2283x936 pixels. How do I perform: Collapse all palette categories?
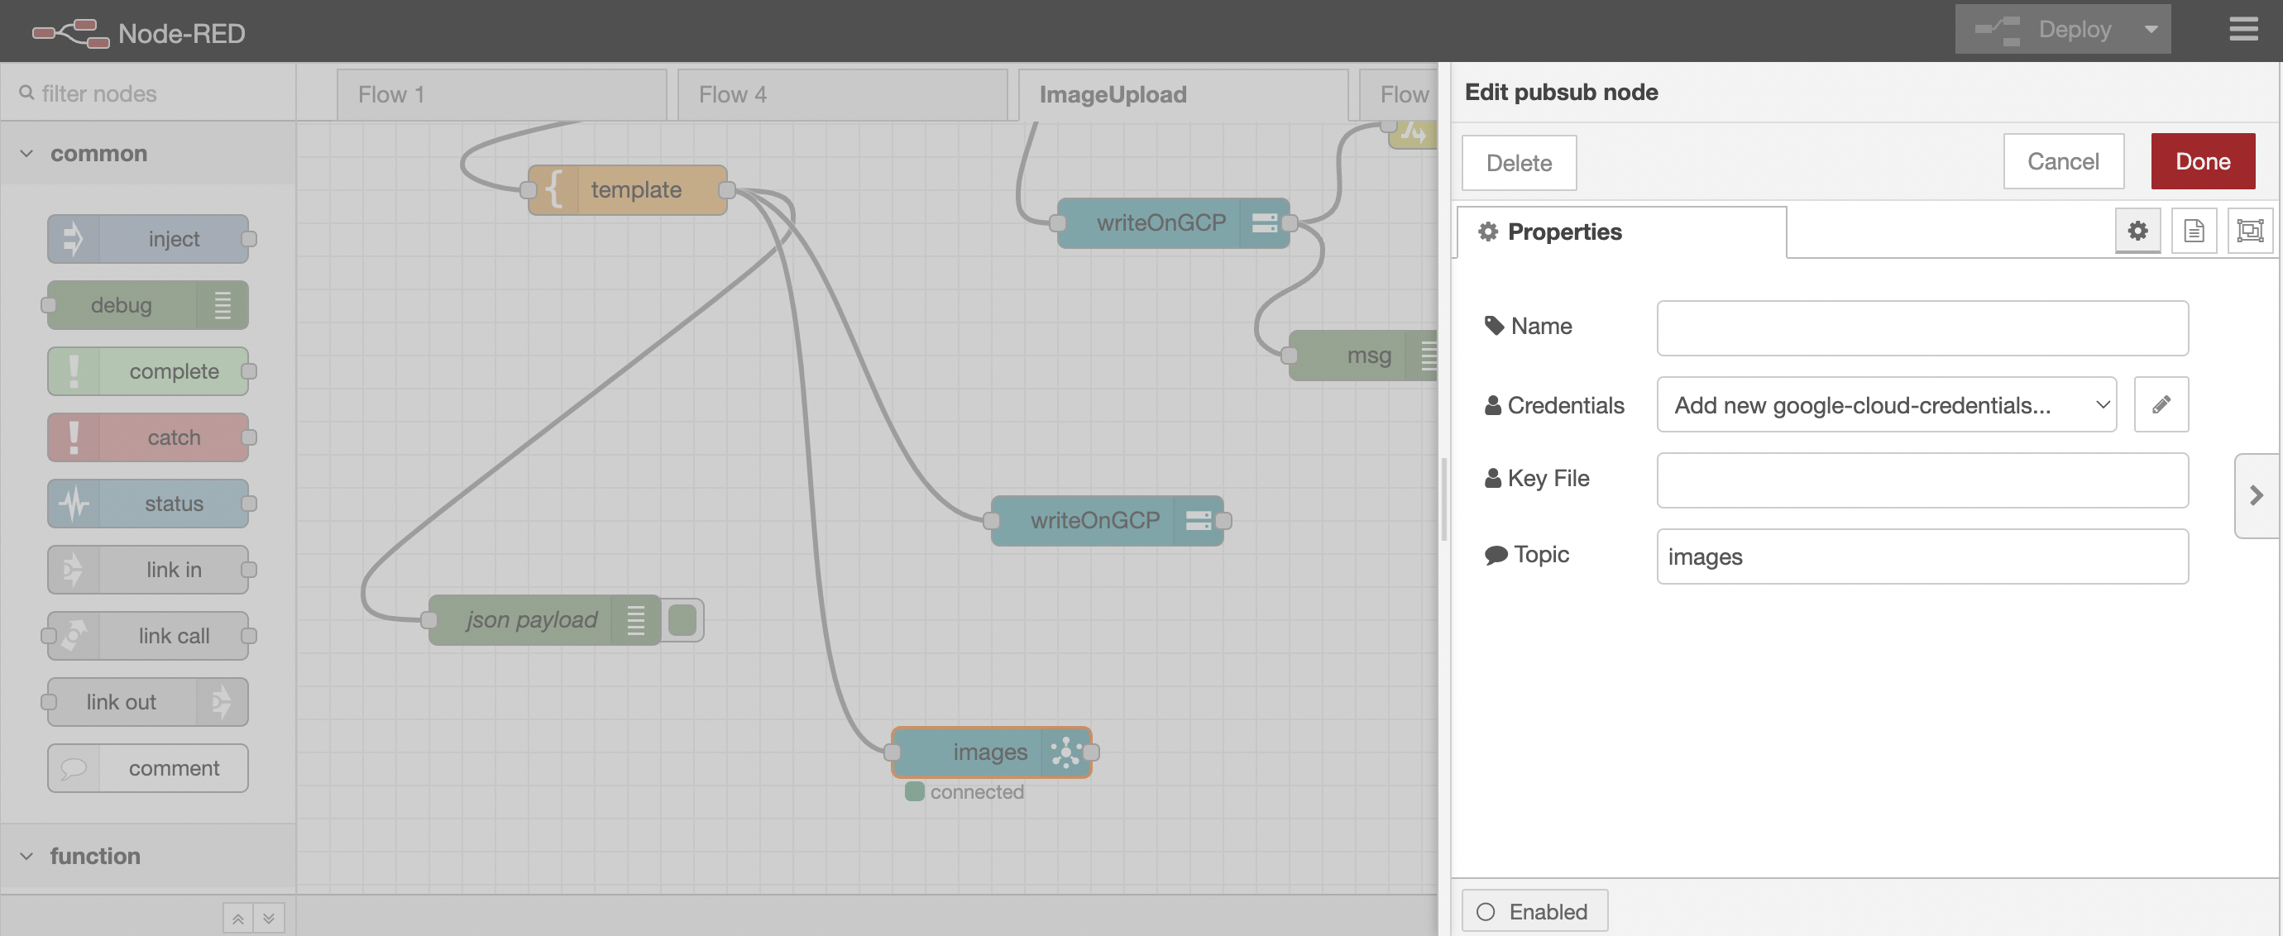pos(238,919)
